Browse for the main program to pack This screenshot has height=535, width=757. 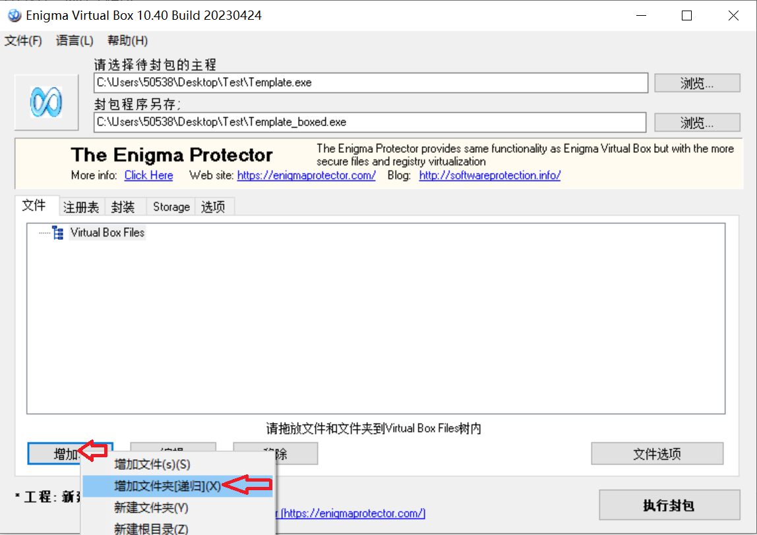point(697,83)
